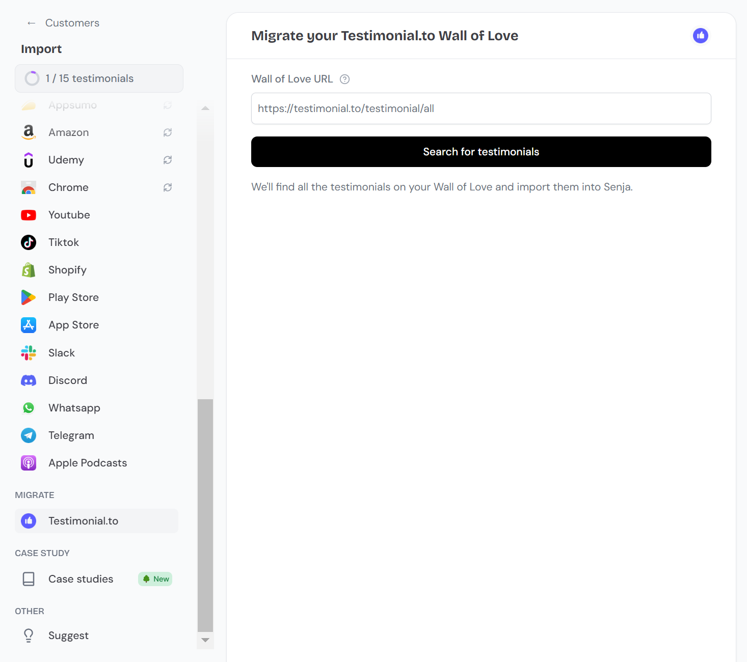This screenshot has height=662, width=747.
Task: Click the Apple Podcasts icon
Action: [29, 463]
